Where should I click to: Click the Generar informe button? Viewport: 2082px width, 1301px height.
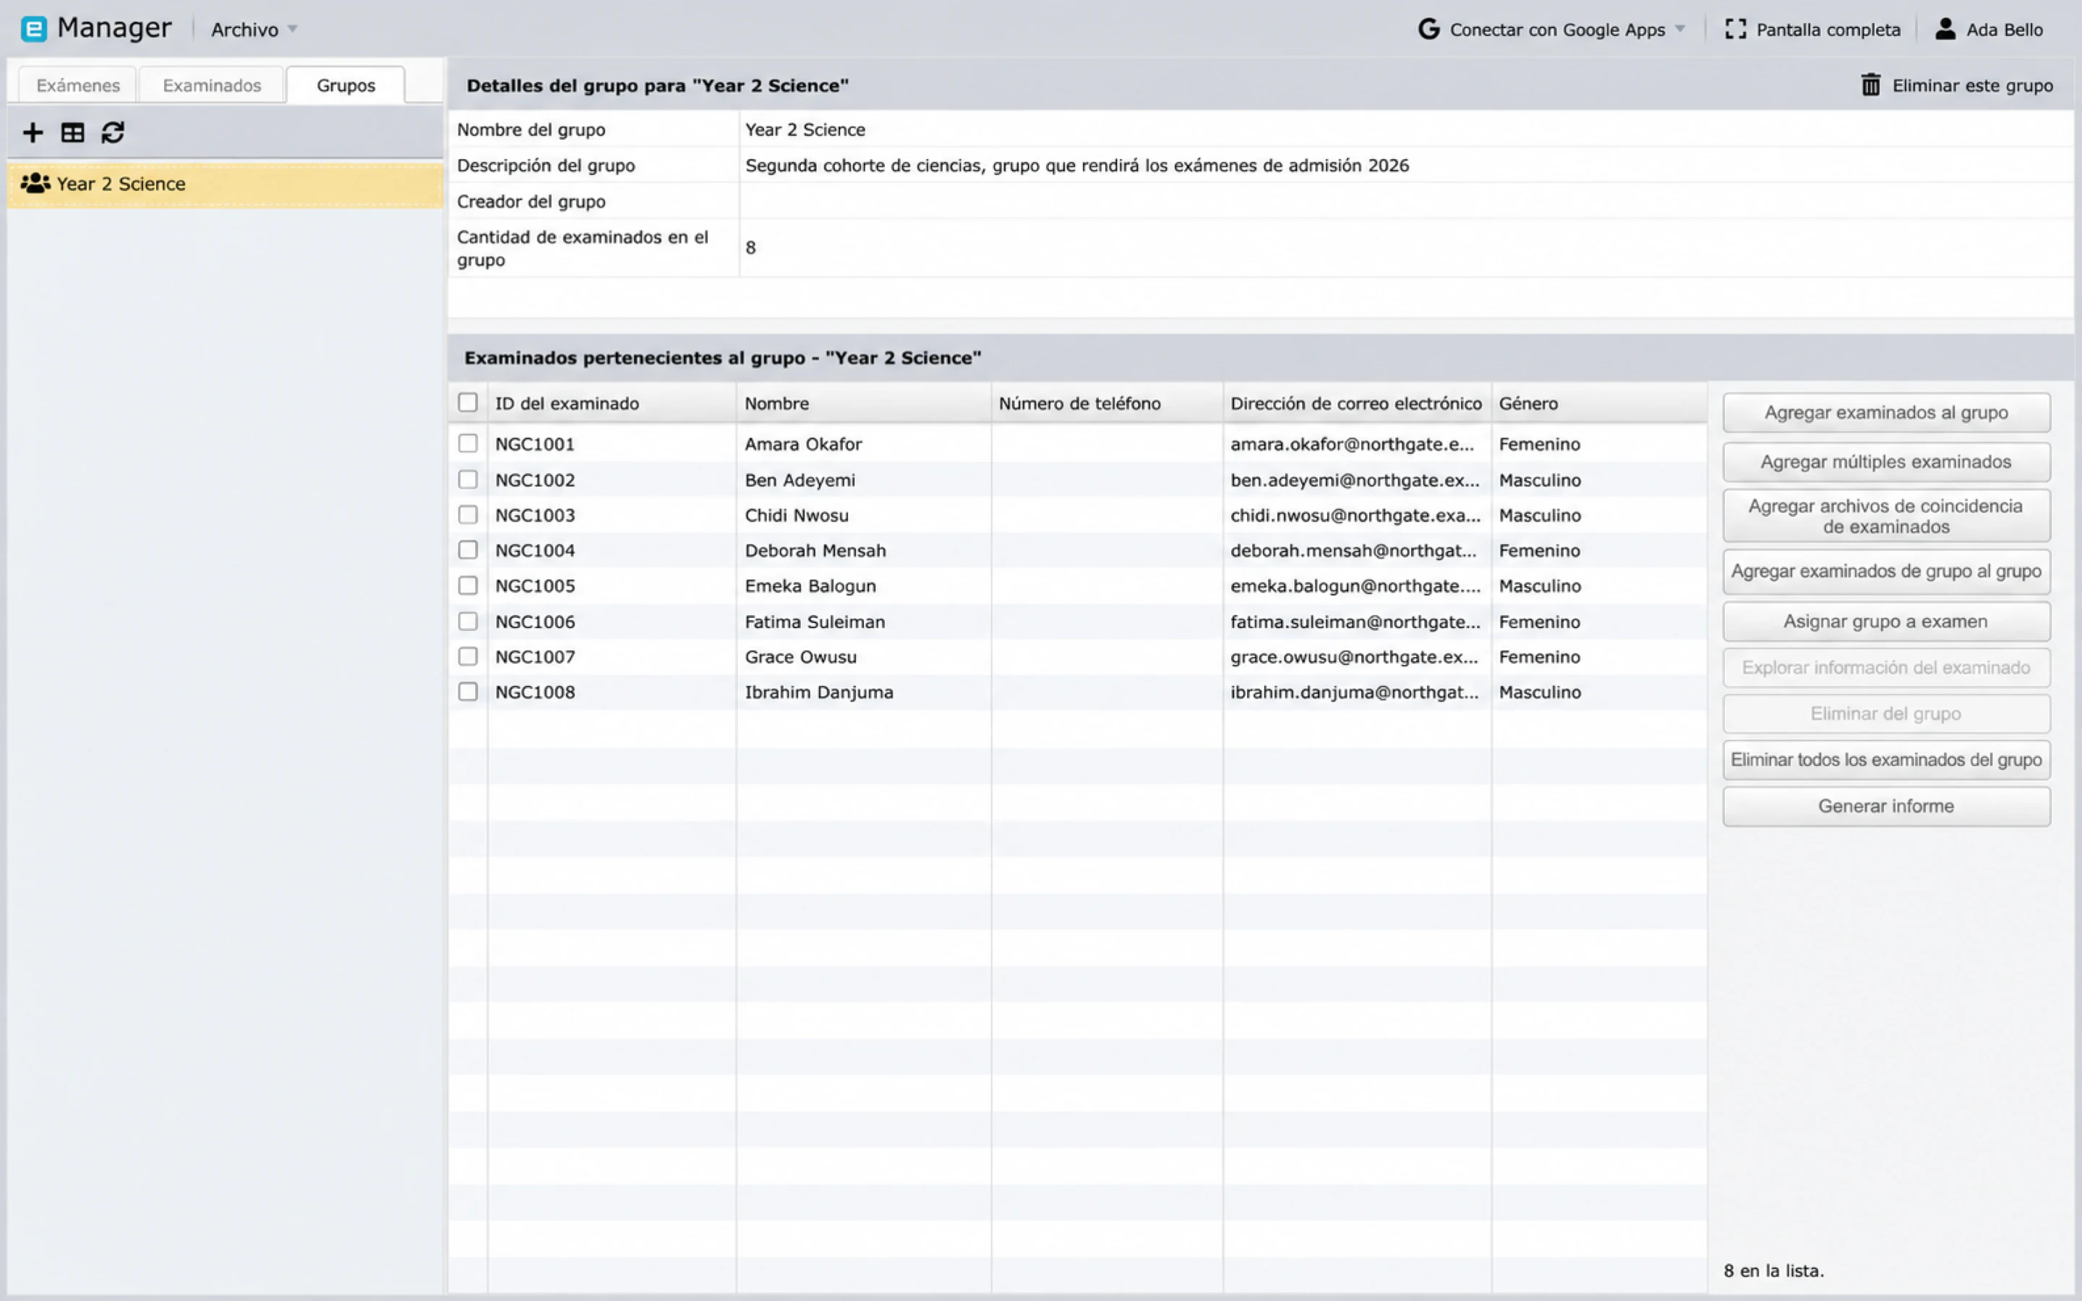pos(1886,806)
